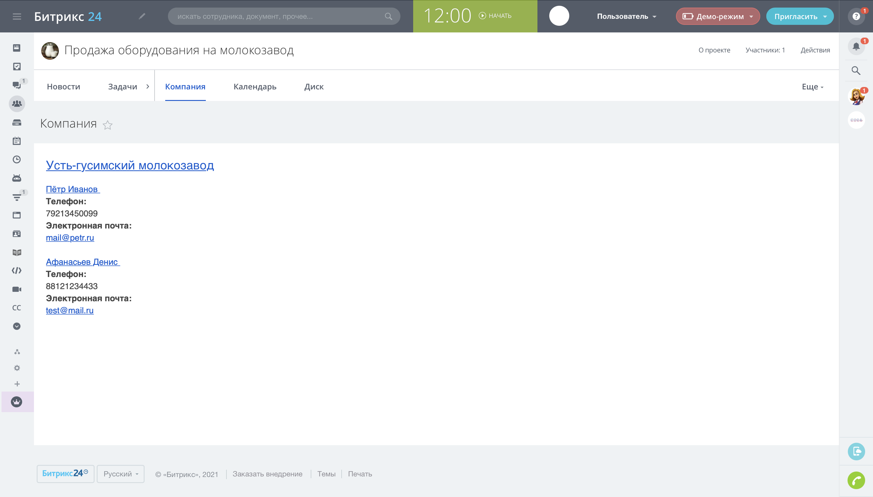This screenshot has width=873, height=497.
Task: Open the help question mark icon
Action: click(x=856, y=16)
